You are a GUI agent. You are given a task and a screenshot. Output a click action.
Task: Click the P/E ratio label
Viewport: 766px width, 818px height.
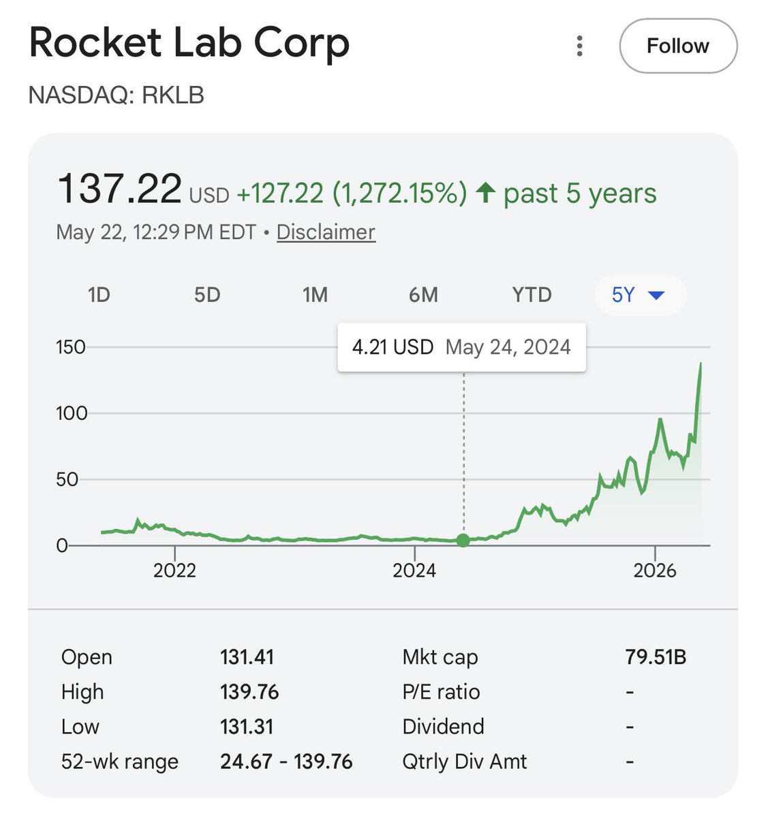[x=441, y=692]
